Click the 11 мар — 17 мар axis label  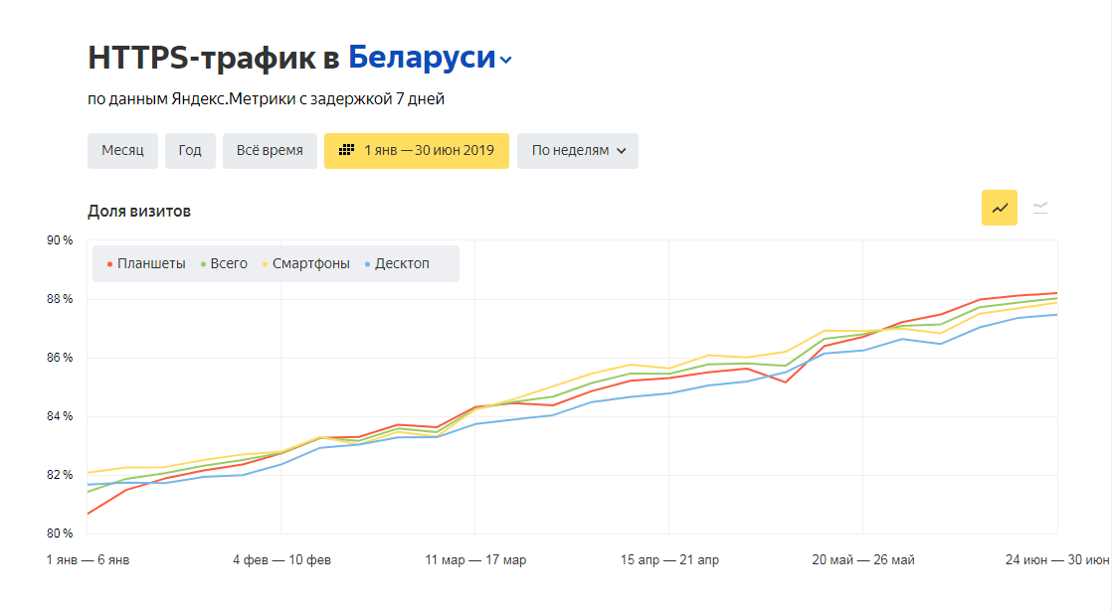(x=475, y=560)
